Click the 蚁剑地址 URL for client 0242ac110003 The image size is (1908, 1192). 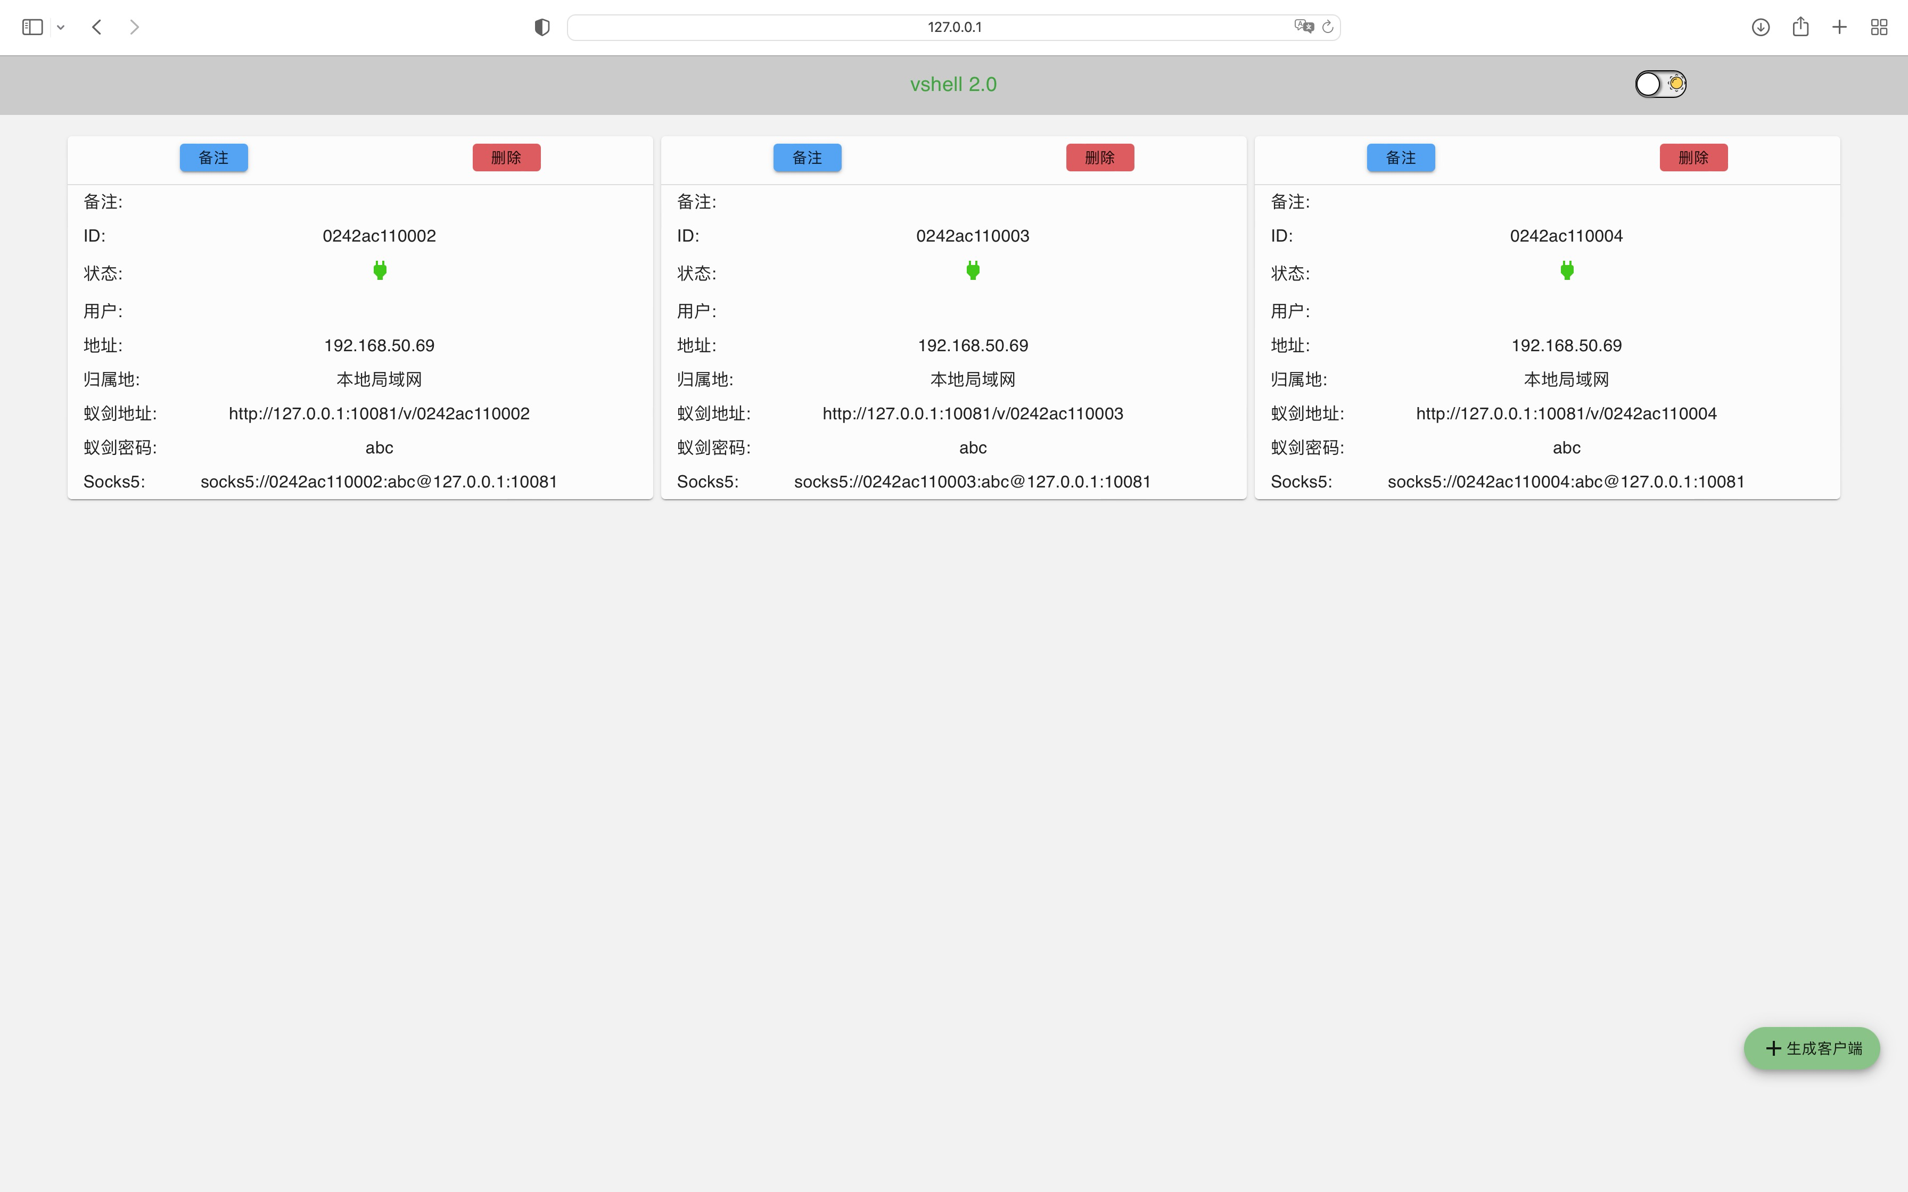972,414
